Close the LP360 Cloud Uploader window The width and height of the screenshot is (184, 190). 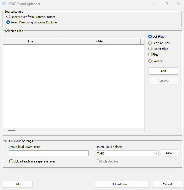pyautogui.click(x=179, y=4)
